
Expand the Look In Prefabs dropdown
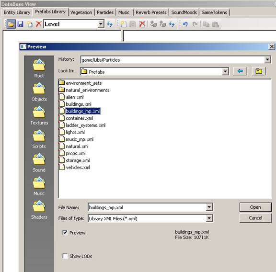[225, 71]
